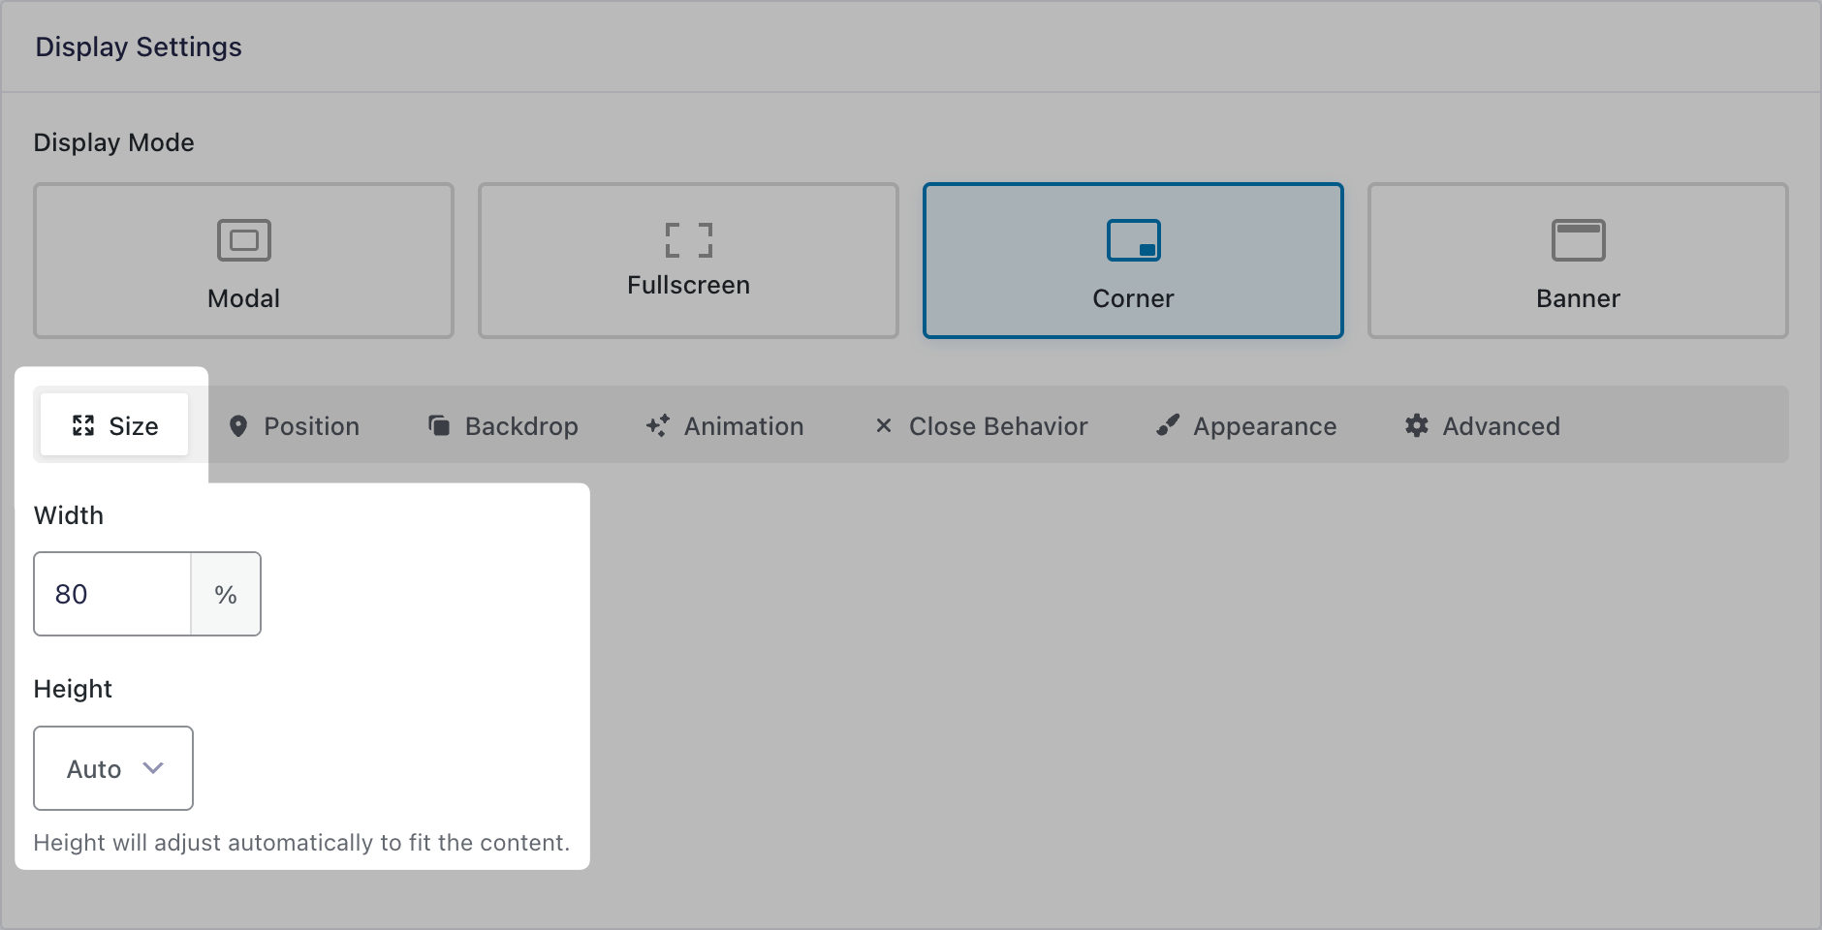Switch to the Size tab

tap(114, 426)
